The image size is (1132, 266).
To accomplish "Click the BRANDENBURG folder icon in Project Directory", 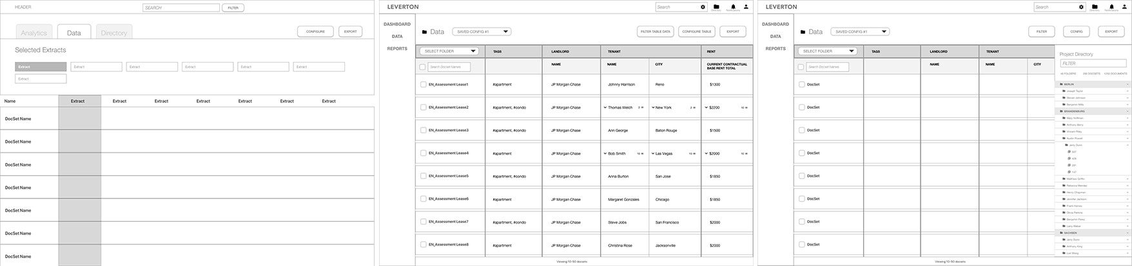I will (x=1062, y=111).
